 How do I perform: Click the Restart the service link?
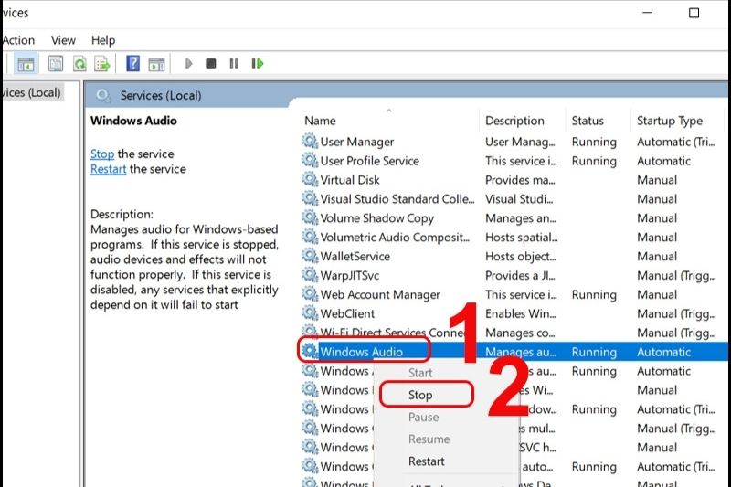(x=108, y=169)
